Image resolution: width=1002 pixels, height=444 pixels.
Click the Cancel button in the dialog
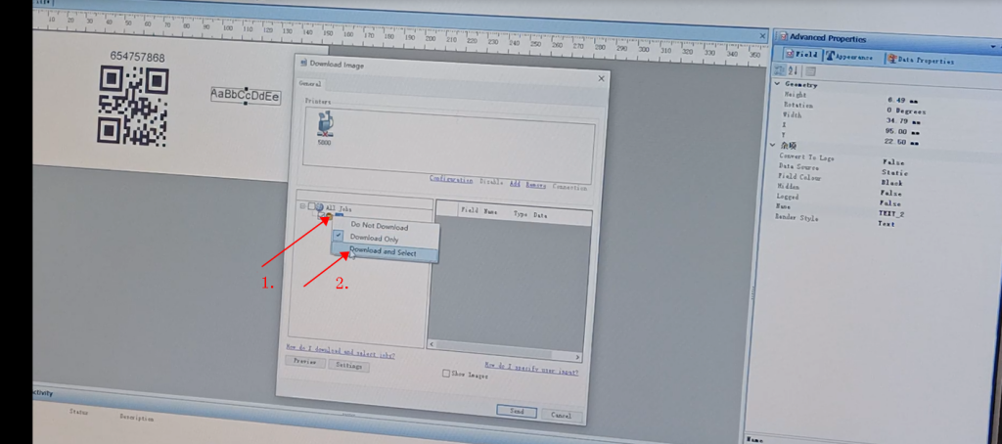[x=561, y=415]
